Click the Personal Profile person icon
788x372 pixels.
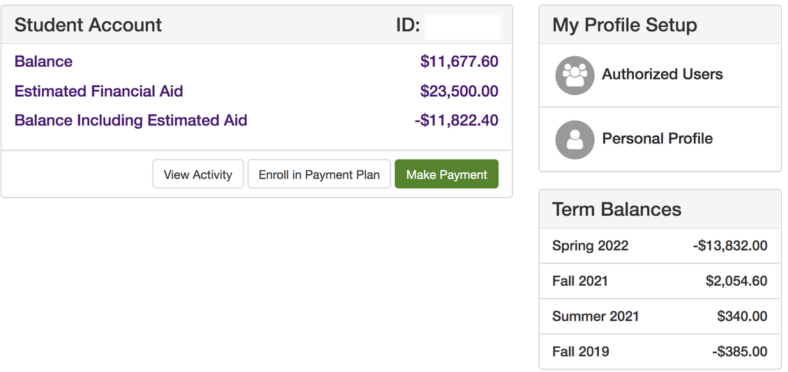575,139
